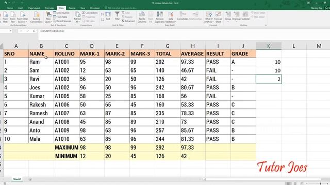Click Text to Columns
Image resolution: width=330 pixels, height=185 pixels.
click(142, 17)
